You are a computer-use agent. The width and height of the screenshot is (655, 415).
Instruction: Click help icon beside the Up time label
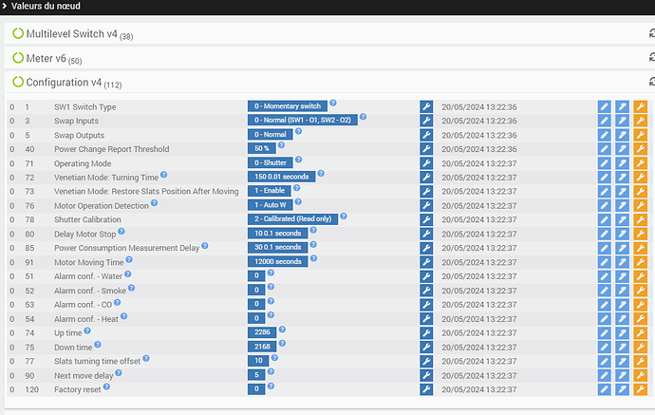pos(87,330)
